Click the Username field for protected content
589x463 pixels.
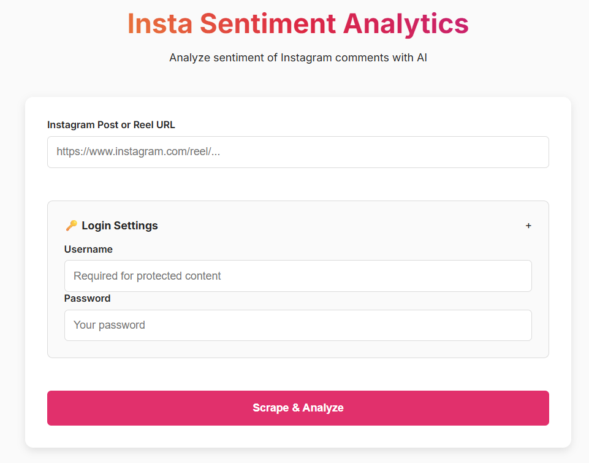(298, 275)
